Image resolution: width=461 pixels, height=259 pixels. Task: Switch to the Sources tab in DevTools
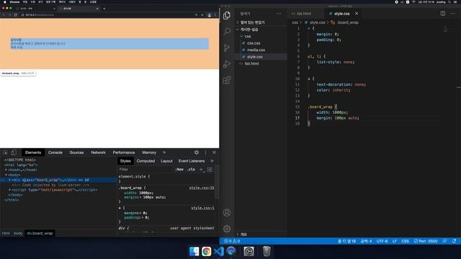pyautogui.click(x=77, y=153)
